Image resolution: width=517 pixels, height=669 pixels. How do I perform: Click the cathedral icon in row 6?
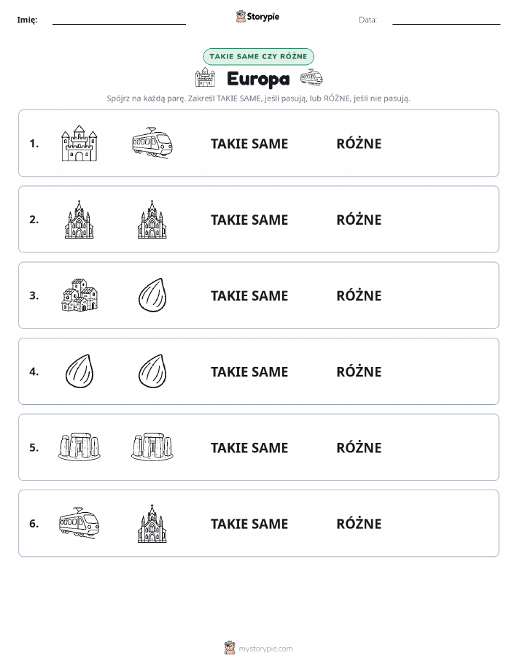pos(152,524)
